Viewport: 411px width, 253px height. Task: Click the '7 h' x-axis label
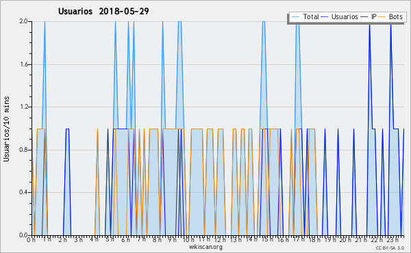[x=142, y=239]
